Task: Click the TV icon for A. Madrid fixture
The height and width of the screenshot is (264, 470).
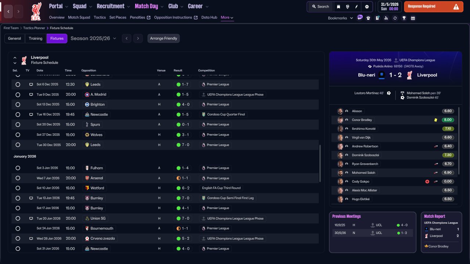Action: [31, 95]
